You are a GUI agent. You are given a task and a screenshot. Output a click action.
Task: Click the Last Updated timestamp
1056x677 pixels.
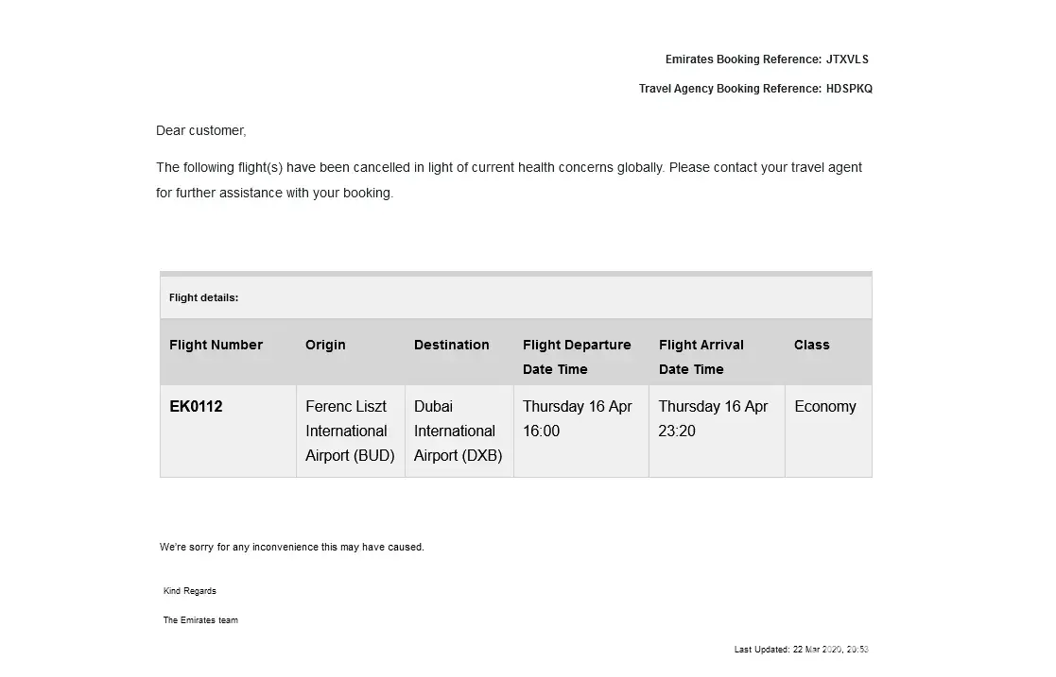(x=801, y=650)
